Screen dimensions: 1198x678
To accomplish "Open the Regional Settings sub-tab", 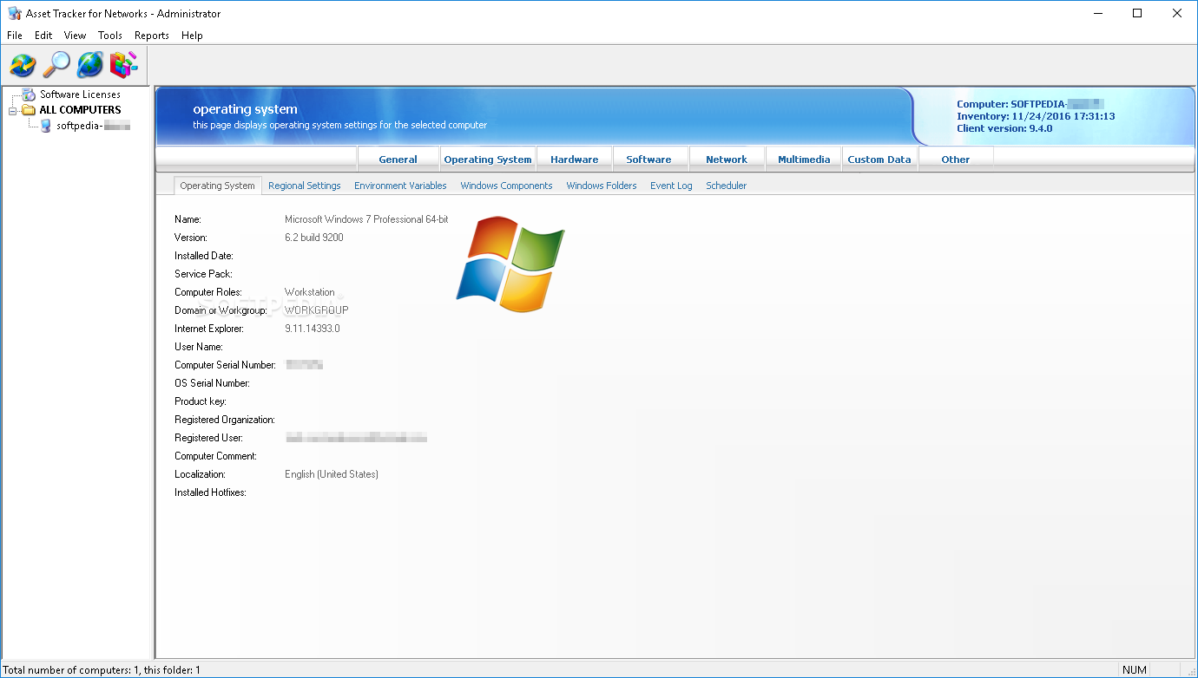I will coord(305,186).
